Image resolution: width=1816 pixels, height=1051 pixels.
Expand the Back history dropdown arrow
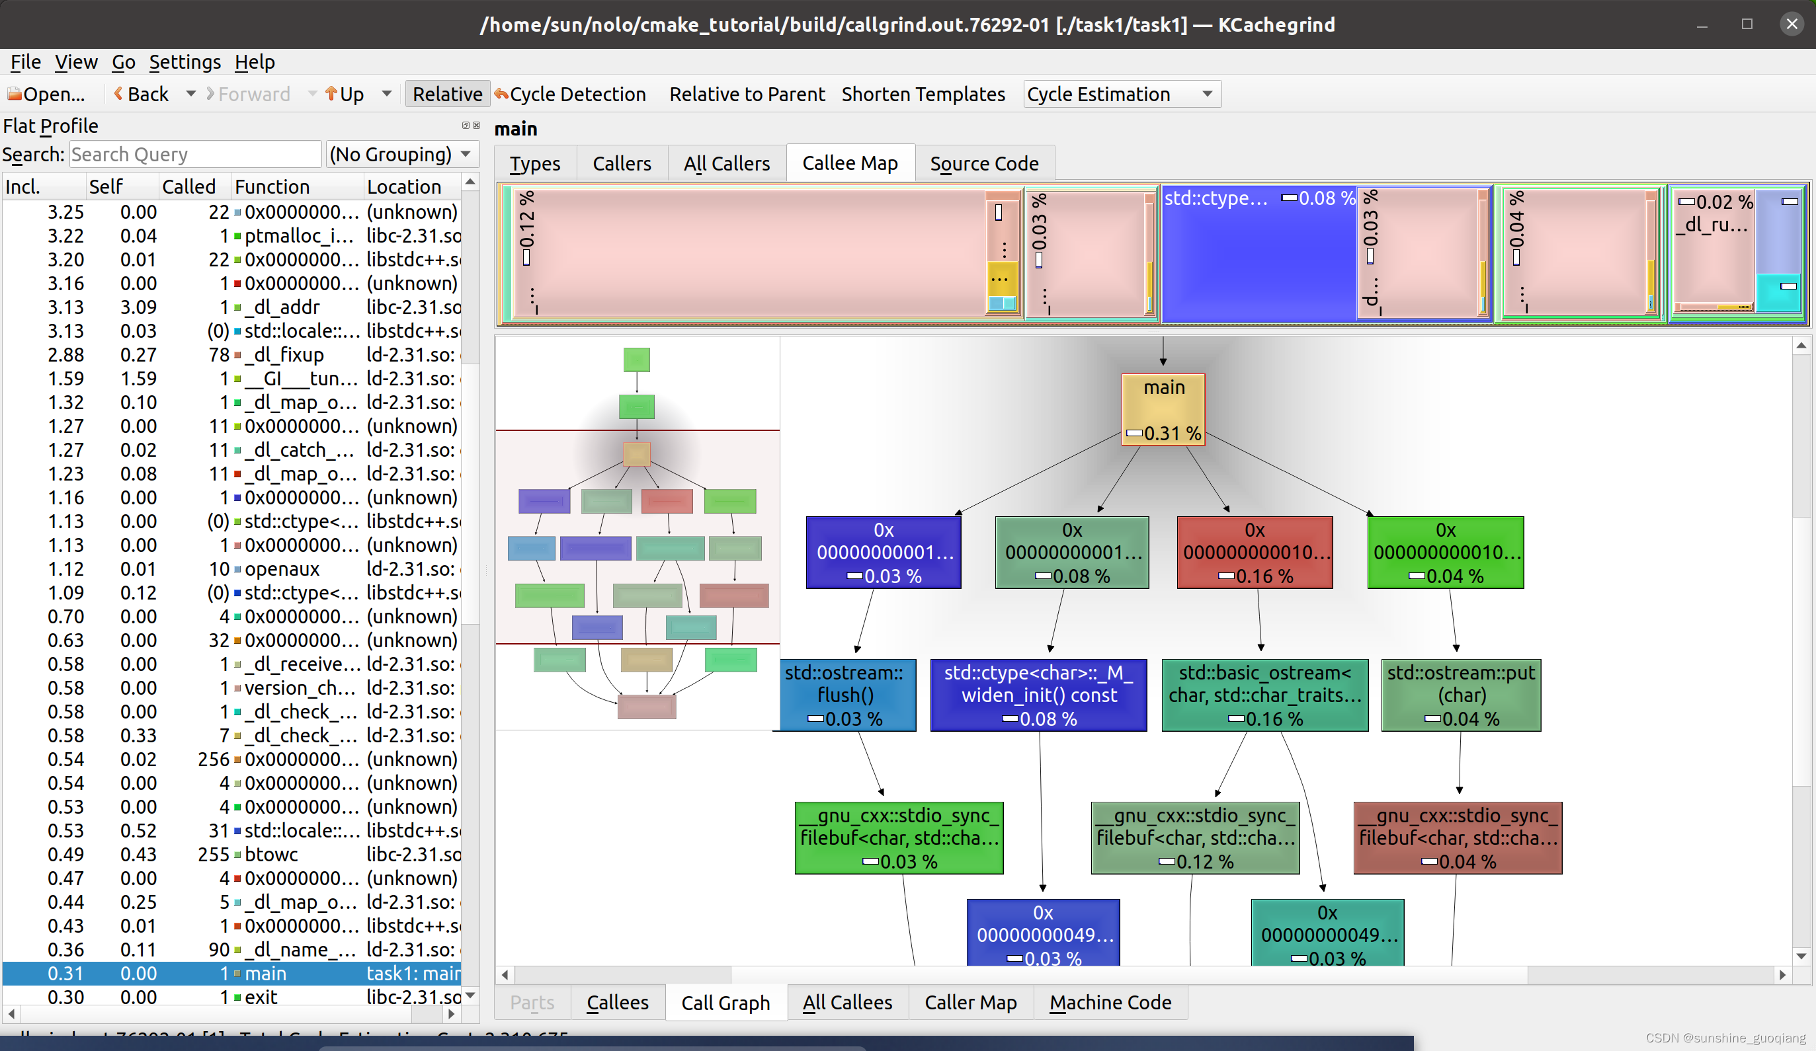point(191,94)
